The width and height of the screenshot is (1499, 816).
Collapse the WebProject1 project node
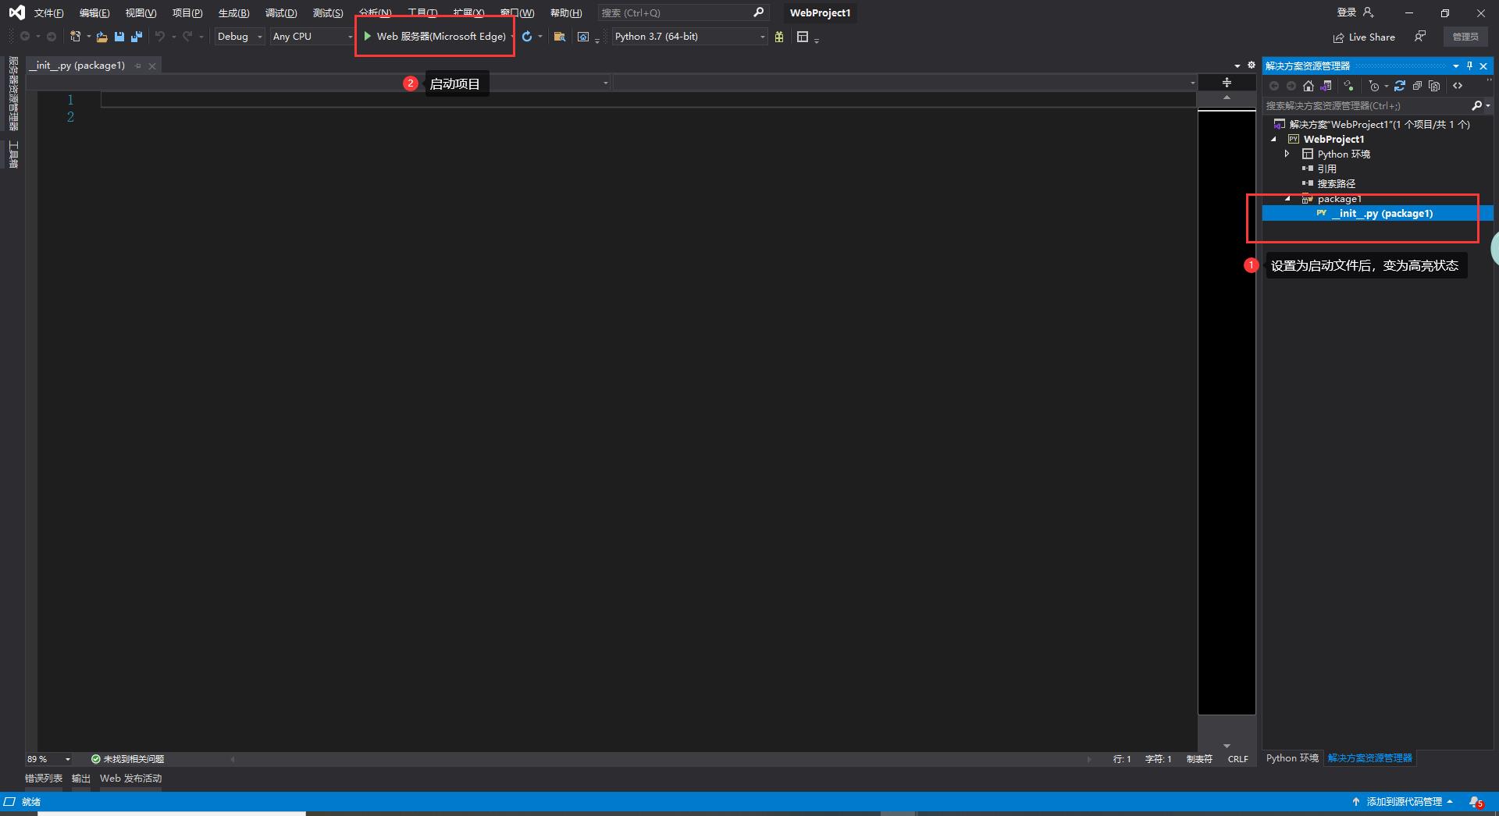click(x=1274, y=139)
